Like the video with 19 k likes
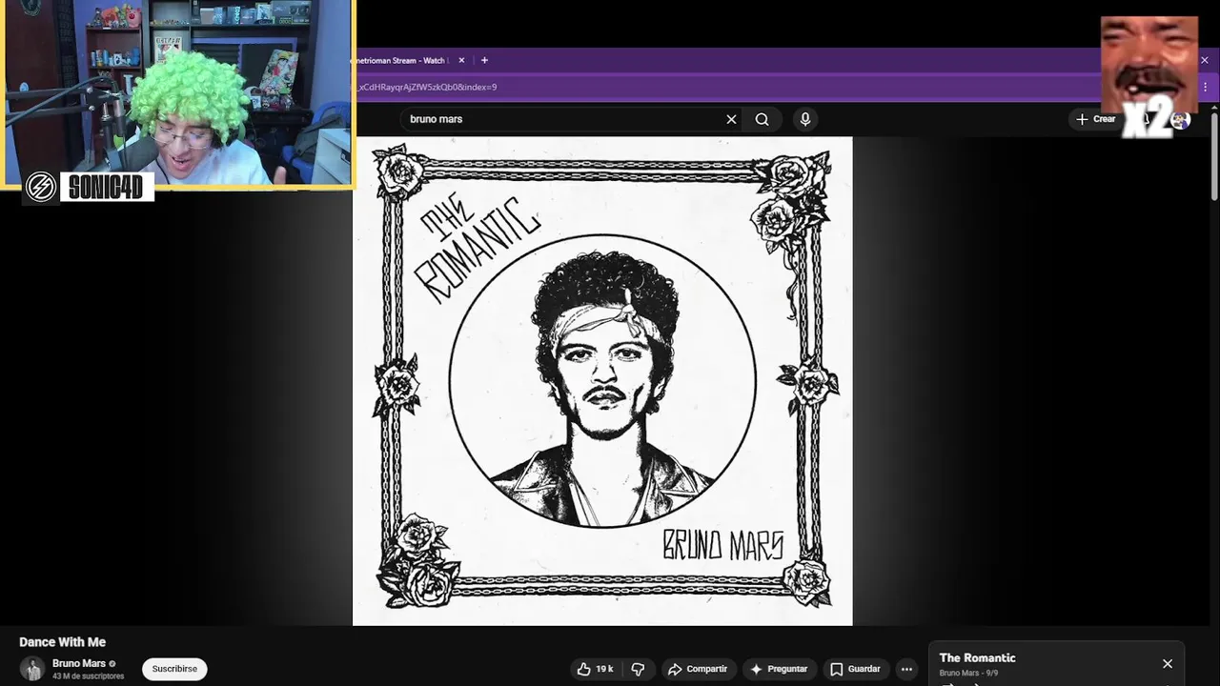 tap(595, 669)
